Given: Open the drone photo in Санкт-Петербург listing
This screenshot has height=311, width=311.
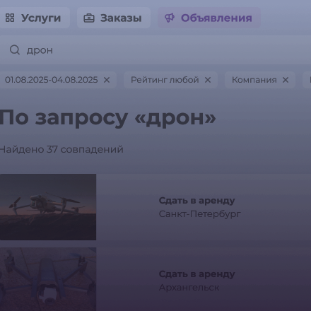Looking at the screenshot, I should click(48, 207).
